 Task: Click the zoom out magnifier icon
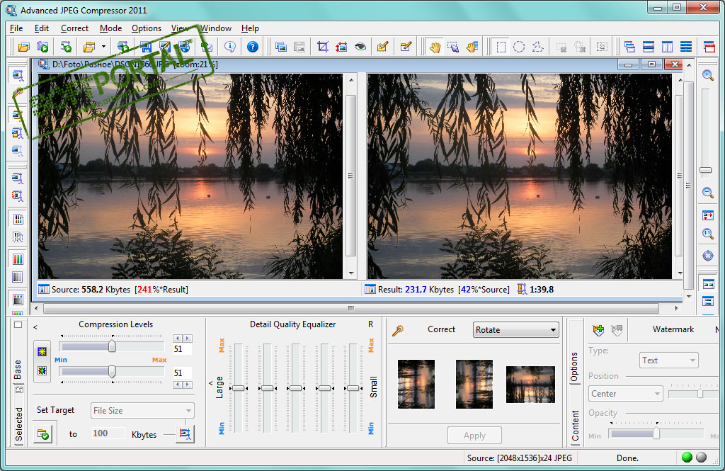[x=707, y=193]
